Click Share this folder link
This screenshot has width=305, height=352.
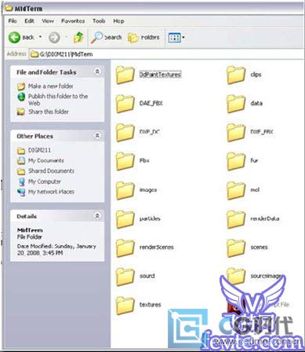coord(49,112)
